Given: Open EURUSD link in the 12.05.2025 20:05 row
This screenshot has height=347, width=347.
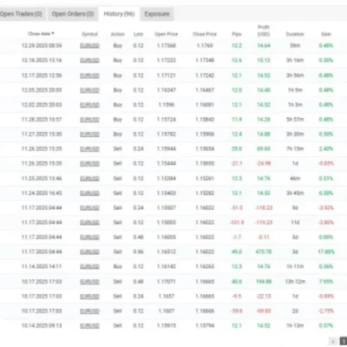Looking at the screenshot, I should coord(89,90).
